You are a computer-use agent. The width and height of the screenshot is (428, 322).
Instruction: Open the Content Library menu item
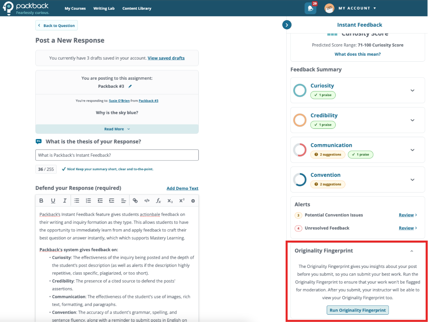click(x=137, y=8)
